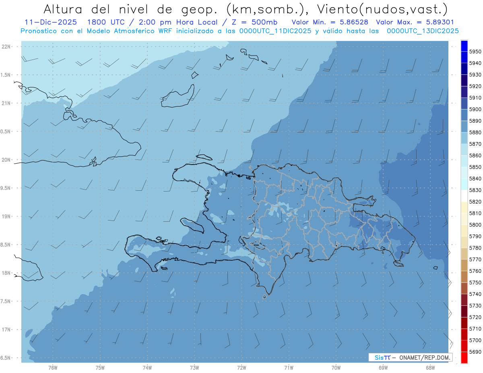Viewport: 483px width, 373px height.
Task: Click the 8.5N latitude label
Action: [5, 245]
